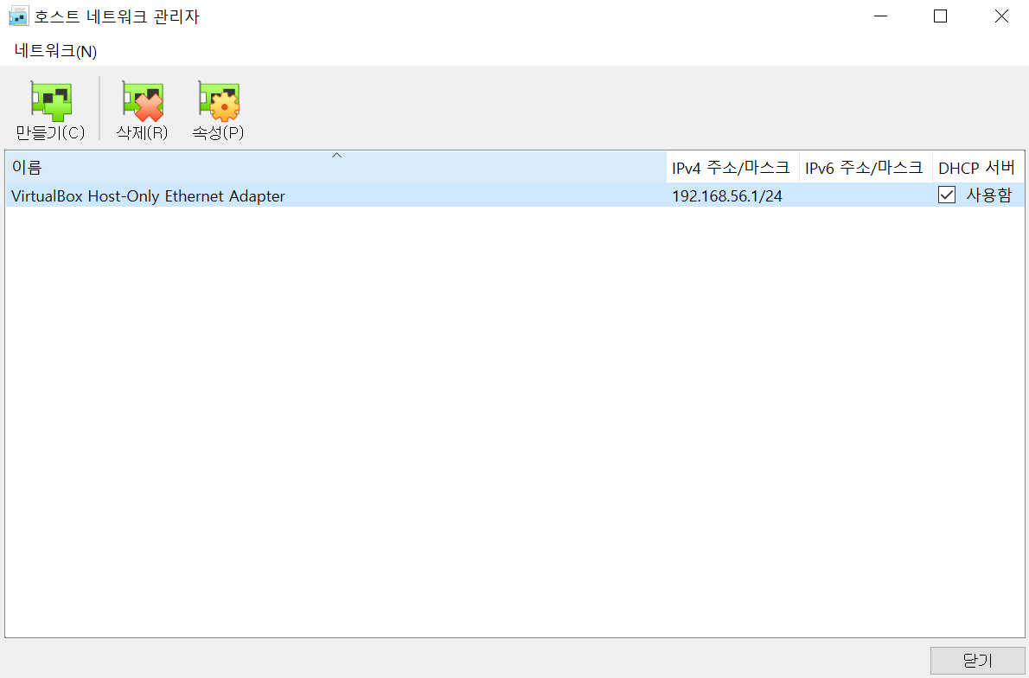Close window with title bar X

tap(1001, 16)
